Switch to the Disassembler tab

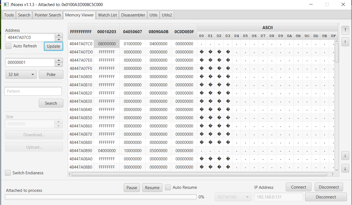coord(133,15)
